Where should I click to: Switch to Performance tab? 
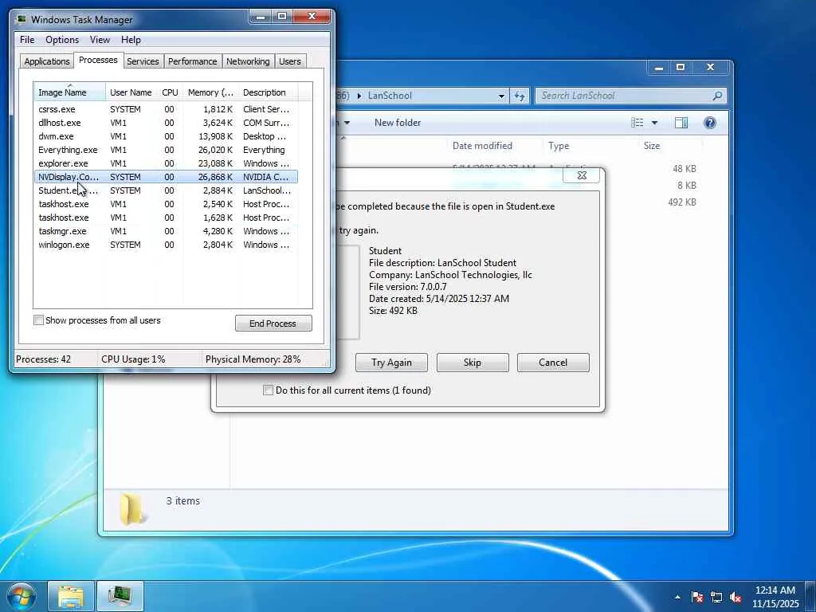click(x=193, y=61)
